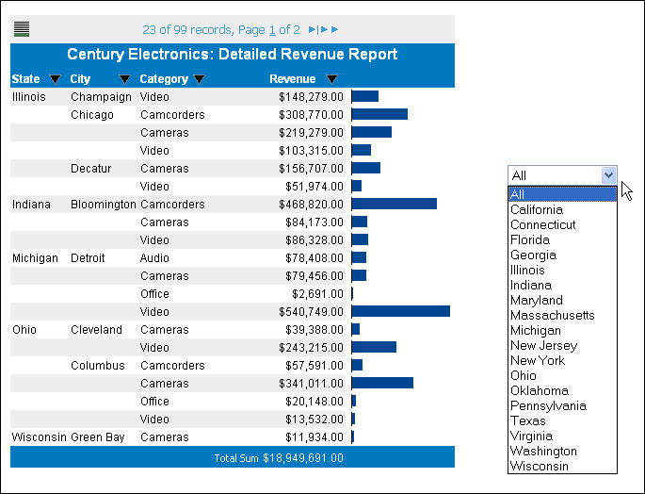Choose Wisconsin in the dropdown list
Screen dimensions: 645x494
coord(540,467)
